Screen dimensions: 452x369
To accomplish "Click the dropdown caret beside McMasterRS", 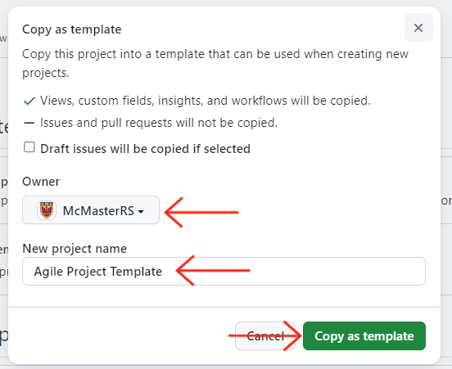I will [x=141, y=212].
